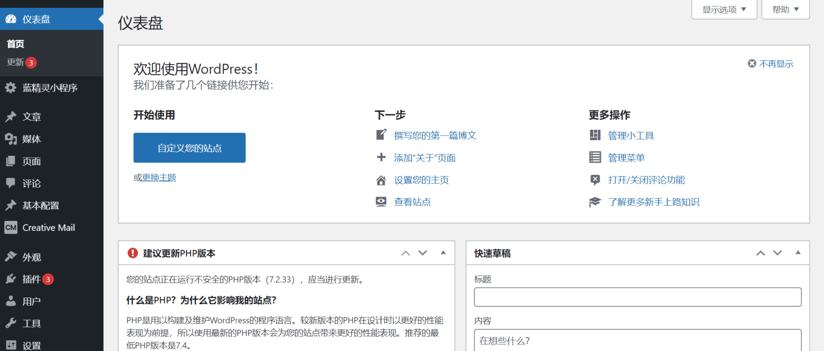The height and width of the screenshot is (351, 824).
Task: Click 自定义您的站点 button
Action: coord(190,147)
